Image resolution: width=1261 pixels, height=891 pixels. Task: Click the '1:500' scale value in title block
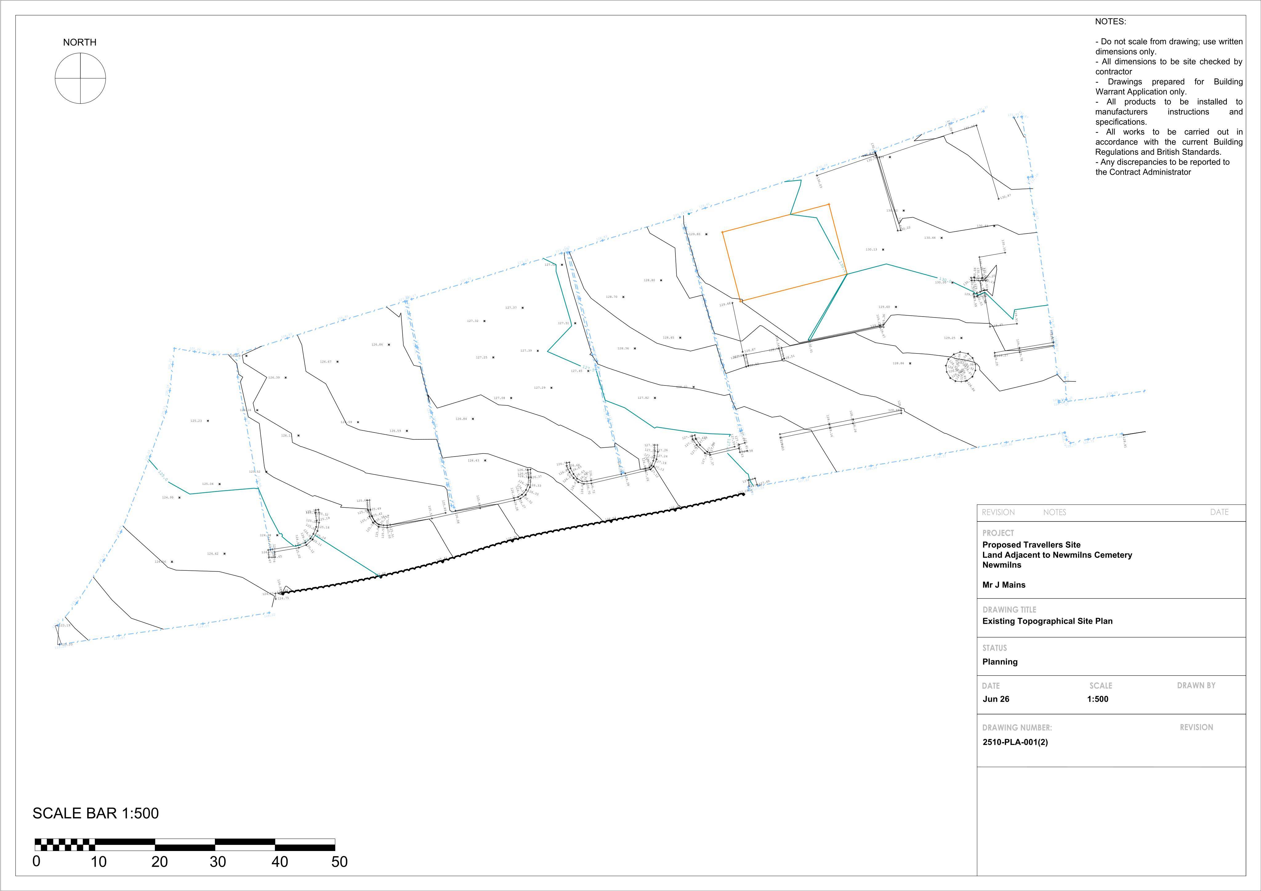tap(1097, 699)
